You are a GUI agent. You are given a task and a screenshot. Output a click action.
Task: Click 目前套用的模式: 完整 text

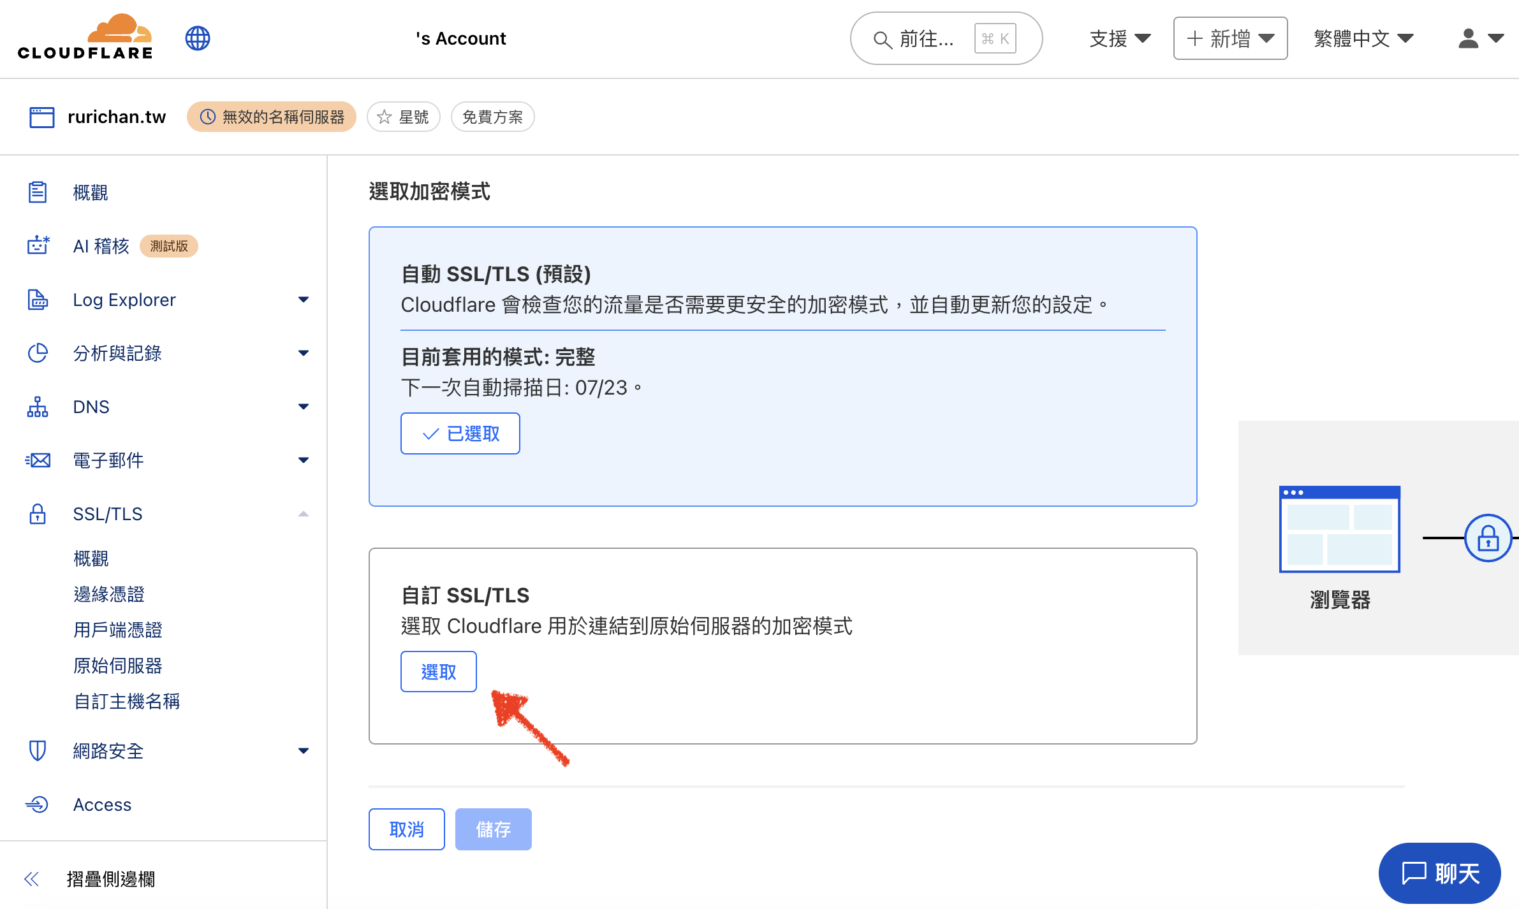pos(498,357)
